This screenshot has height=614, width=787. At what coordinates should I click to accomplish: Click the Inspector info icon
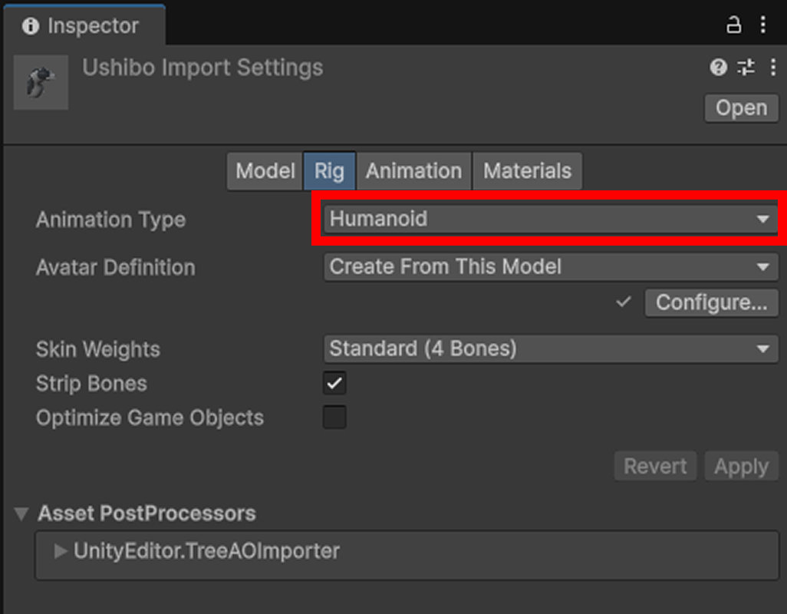click(x=31, y=25)
